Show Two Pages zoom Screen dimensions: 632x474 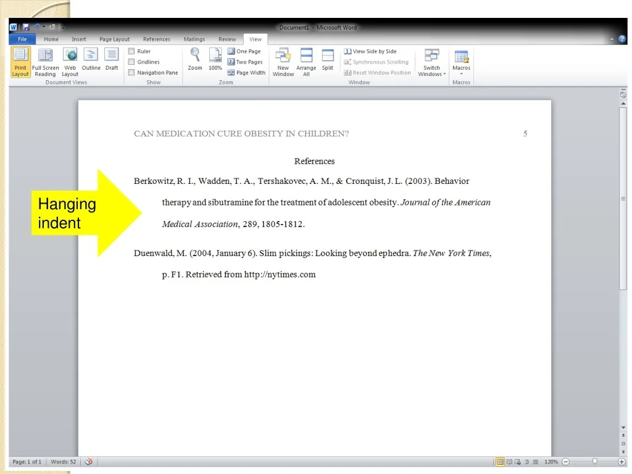245,62
